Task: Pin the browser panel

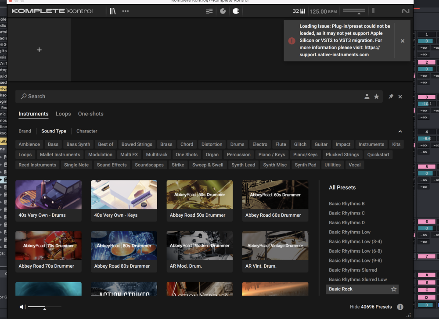Action: click(391, 97)
